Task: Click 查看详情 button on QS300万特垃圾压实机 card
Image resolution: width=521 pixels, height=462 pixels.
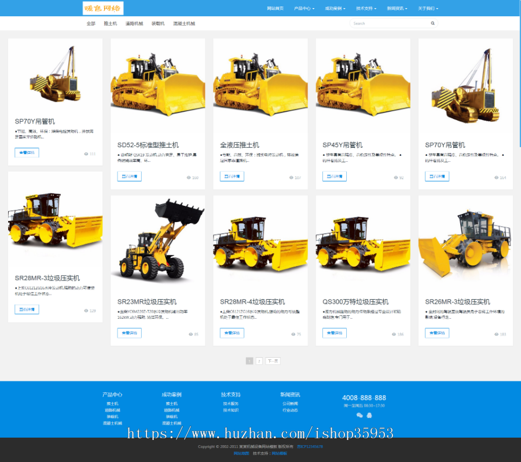Action: pyautogui.click(x=335, y=333)
